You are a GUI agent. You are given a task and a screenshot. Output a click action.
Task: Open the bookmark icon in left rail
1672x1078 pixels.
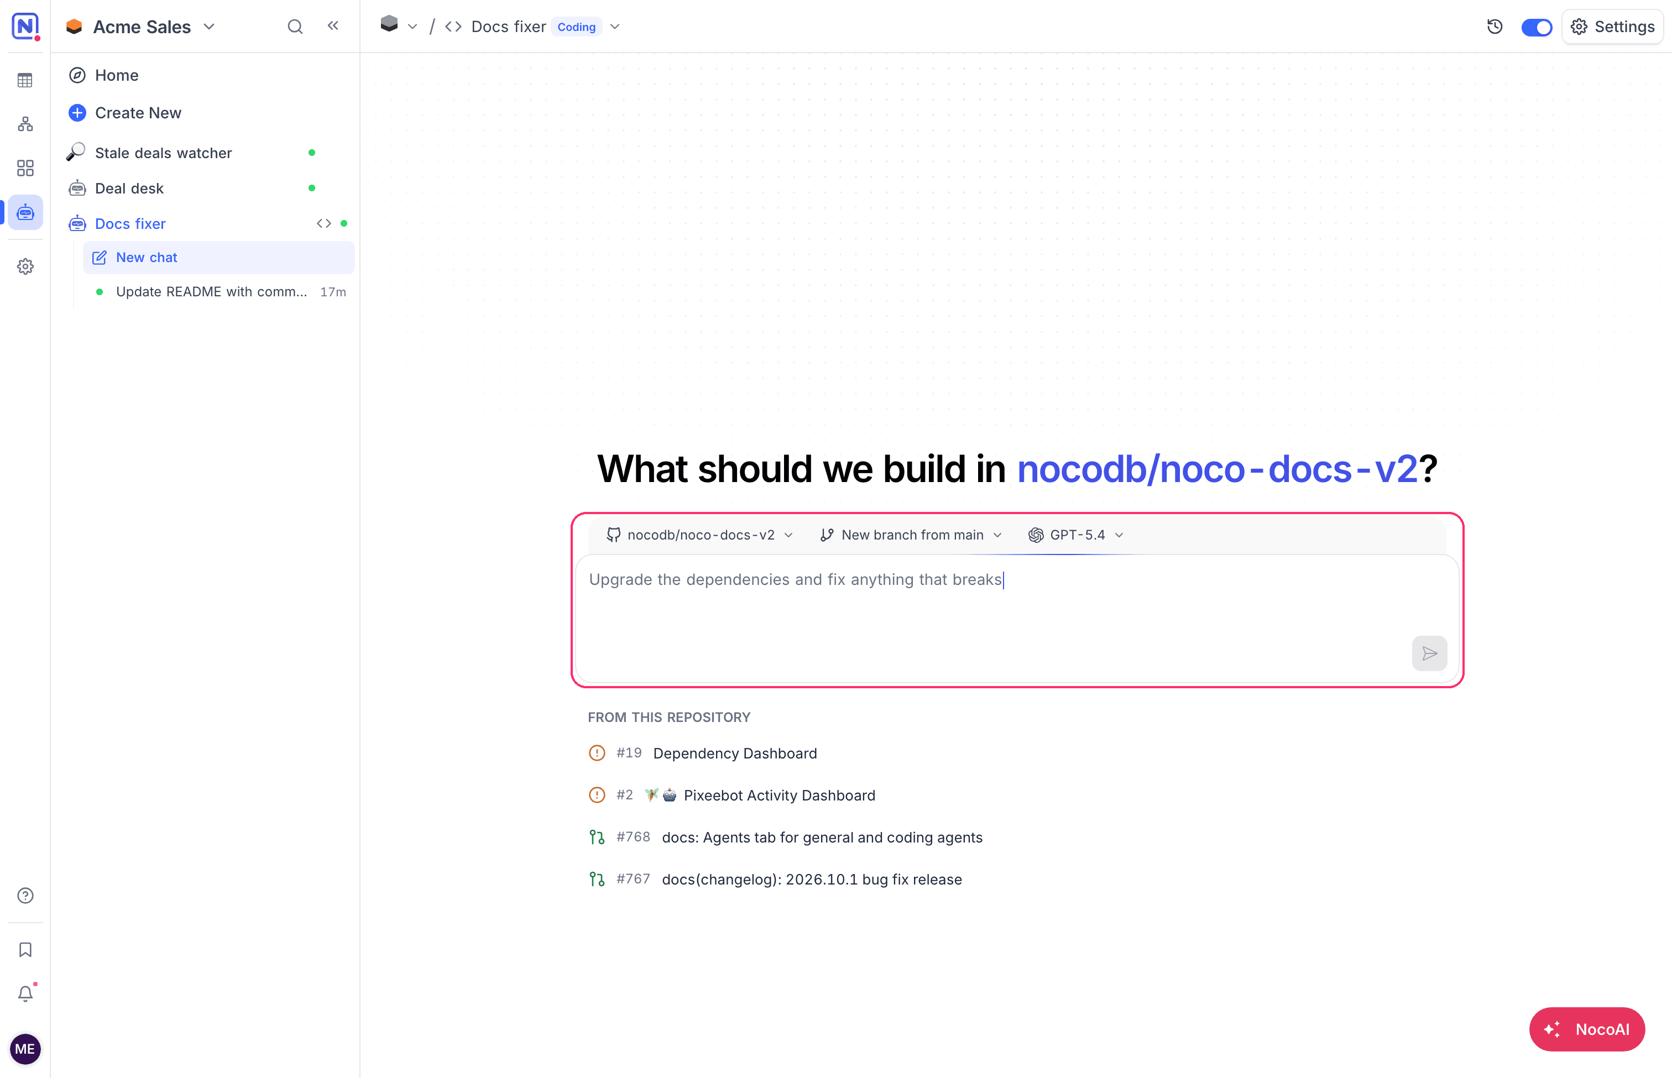[25, 950]
